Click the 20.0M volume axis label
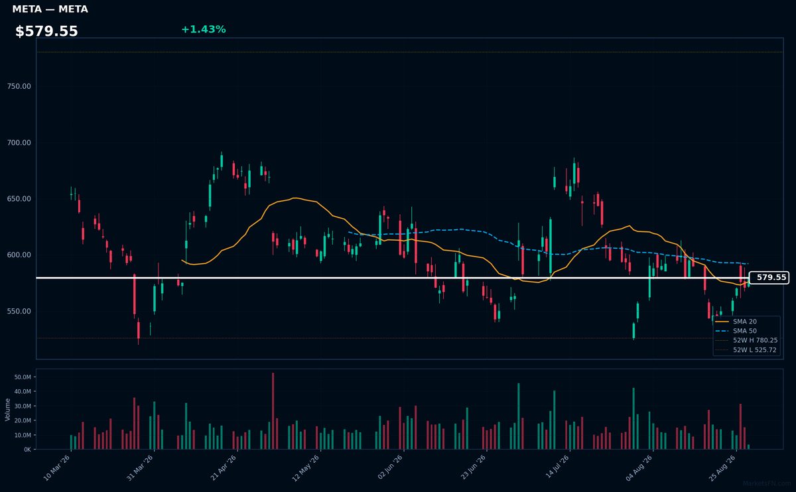796x492 pixels. [x=22, y=420]
